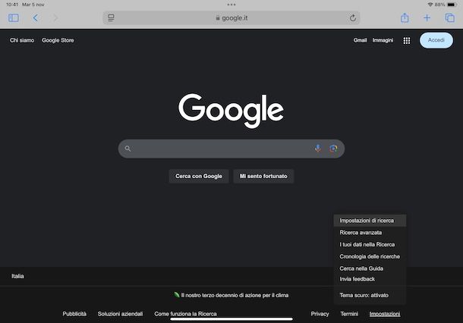
Task: Select Invia feedback menu entry
Action: click(370, 279)
